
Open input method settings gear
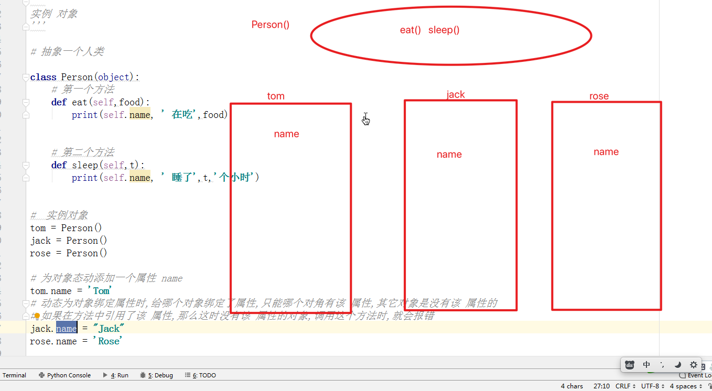694,365
